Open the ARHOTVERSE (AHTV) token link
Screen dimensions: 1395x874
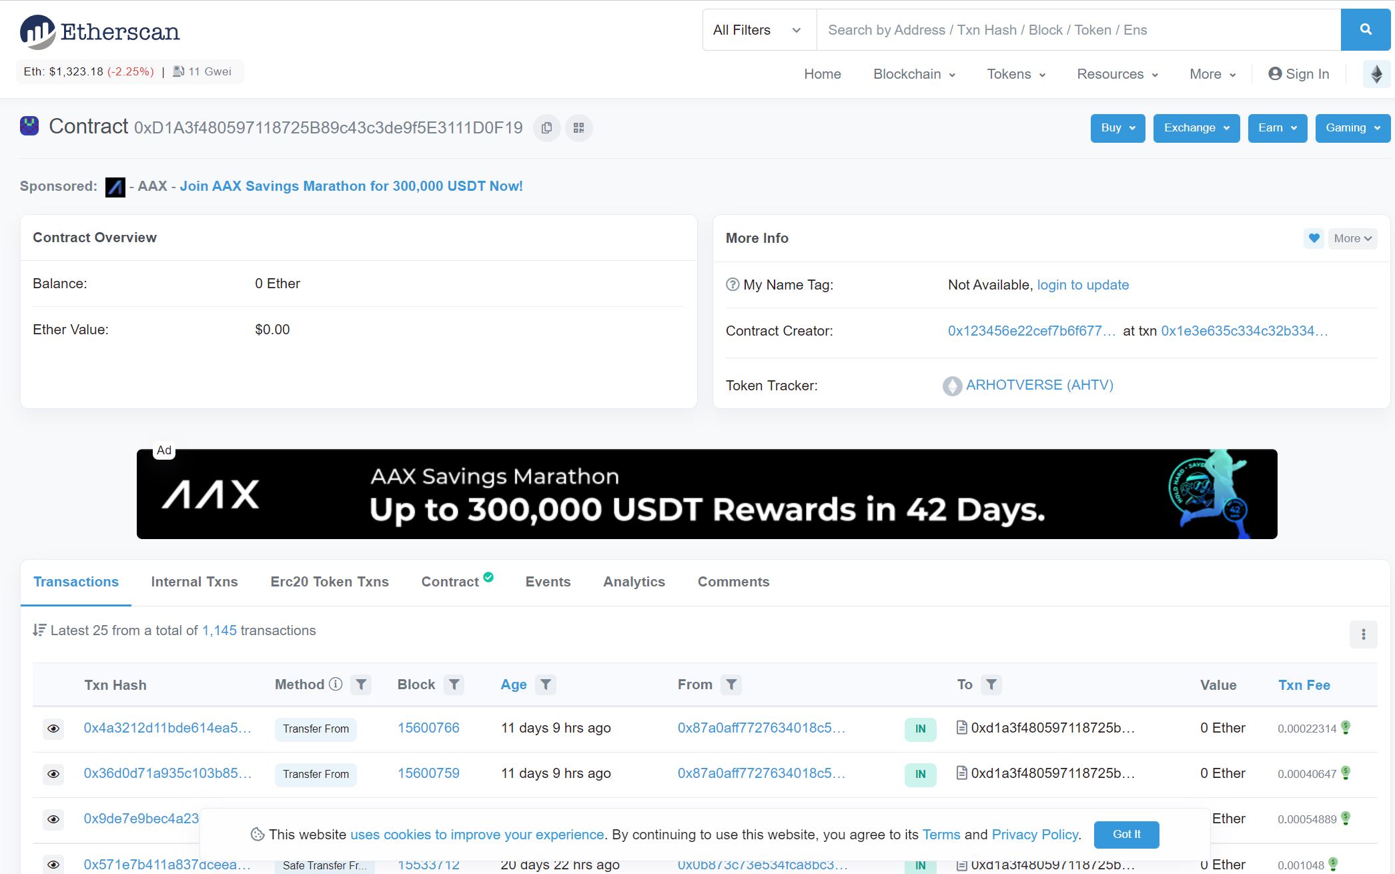(1039, 385)
